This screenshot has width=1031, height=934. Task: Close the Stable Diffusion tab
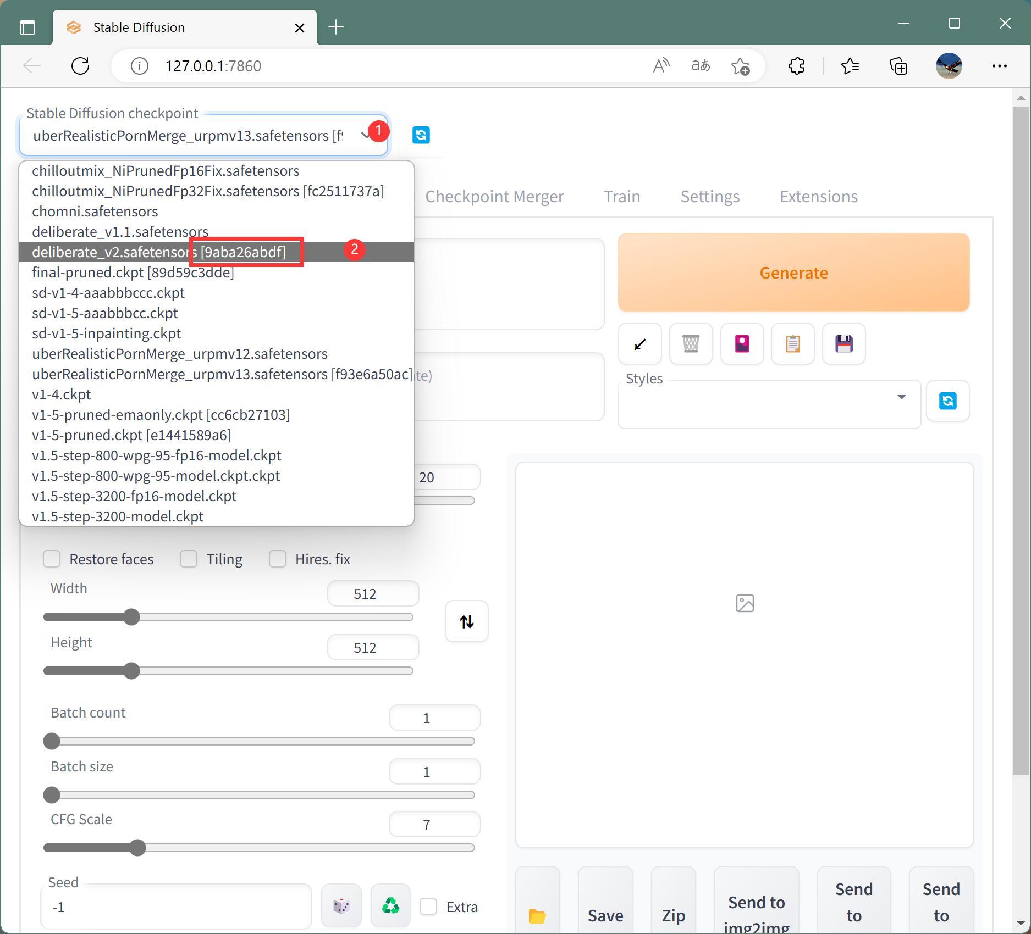pyautogui.click(x=300, y=27)
